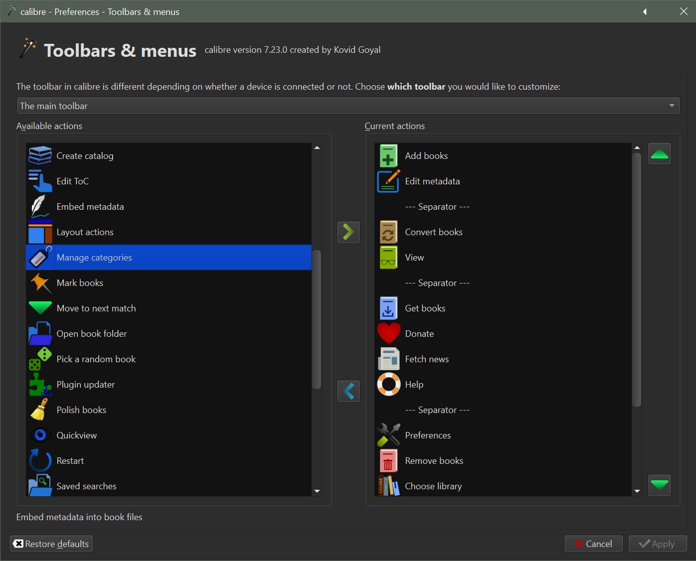The image size is (696, 561).
Task: Select 'Fetch news' text in Current actions
Action: tap(427, 359)
